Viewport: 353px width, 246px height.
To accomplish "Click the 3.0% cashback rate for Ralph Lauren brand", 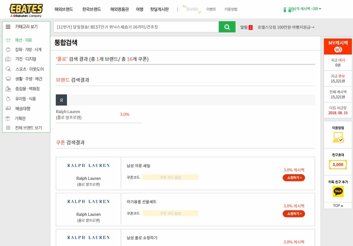I will (125, 115).
